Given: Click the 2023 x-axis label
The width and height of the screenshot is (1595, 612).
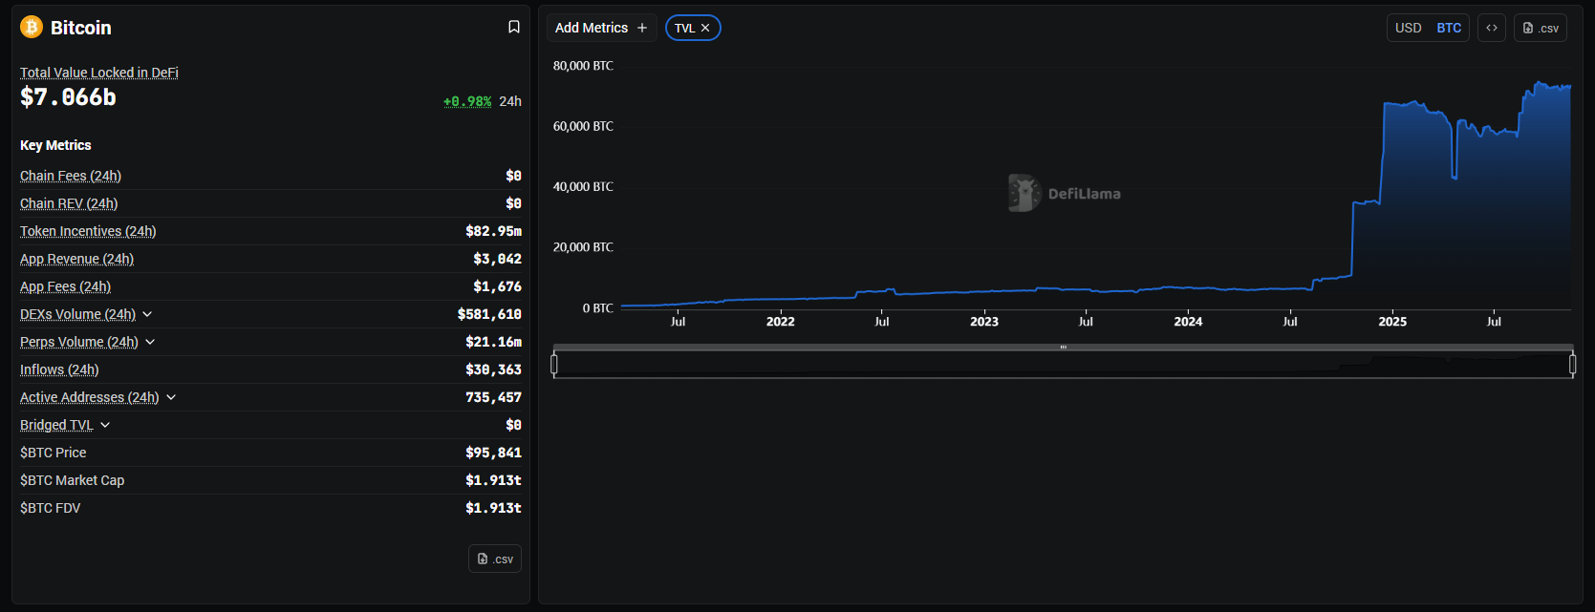Looking at the screenshot, I should [x=984, y=322].
